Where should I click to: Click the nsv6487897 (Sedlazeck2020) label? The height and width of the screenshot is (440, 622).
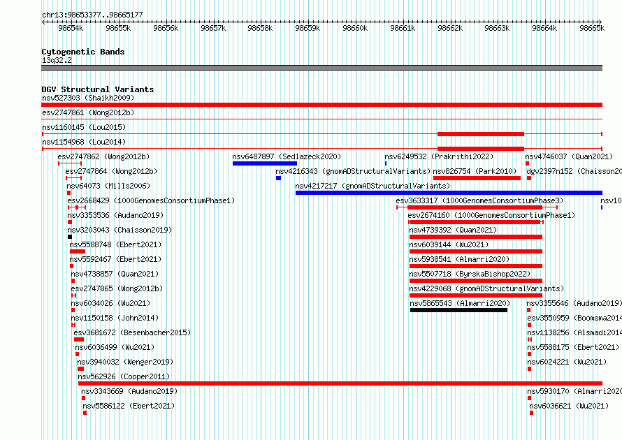(287, 156)
